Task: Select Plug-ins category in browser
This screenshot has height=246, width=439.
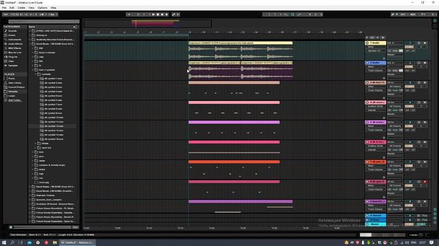Action: [x=12, y=57]
